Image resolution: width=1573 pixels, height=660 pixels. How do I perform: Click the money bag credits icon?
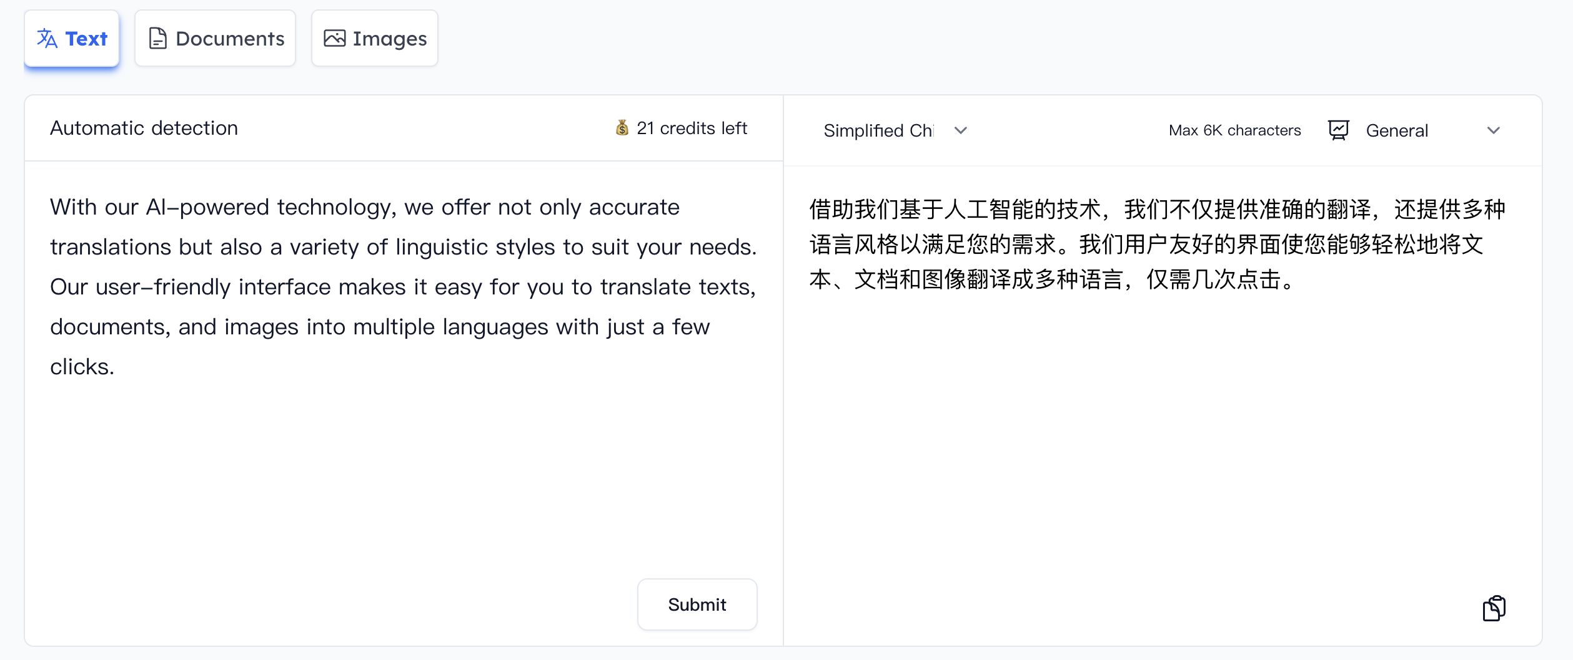pyautogui.click(x=621, y=127)
